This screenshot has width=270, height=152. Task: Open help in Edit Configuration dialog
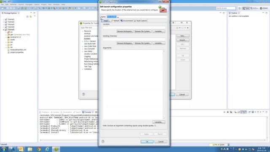103,141
